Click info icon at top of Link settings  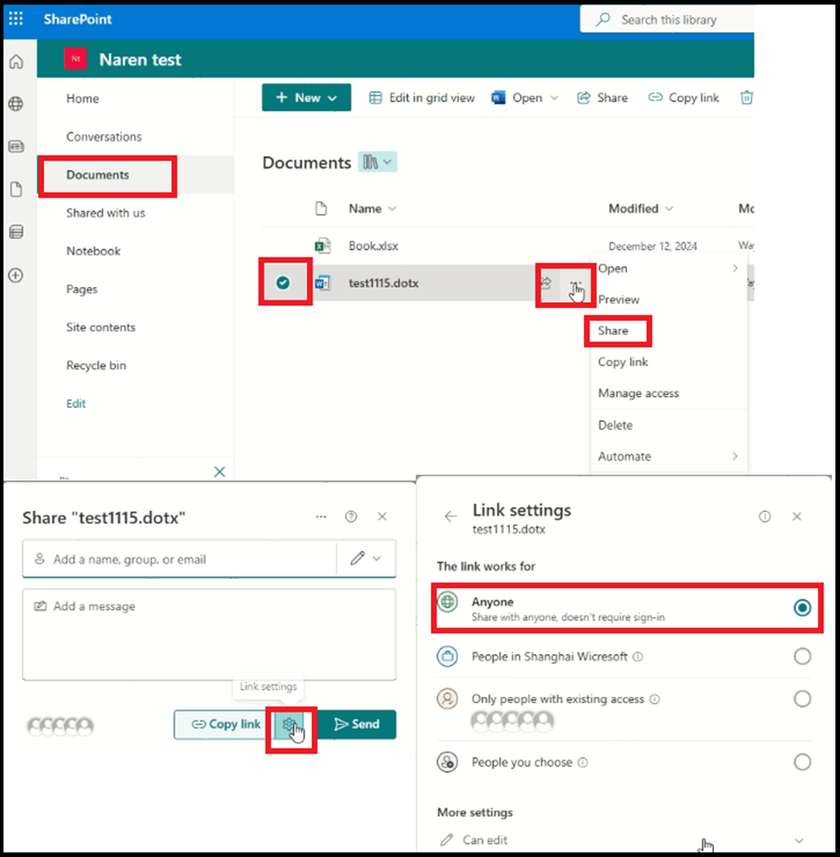764,517
